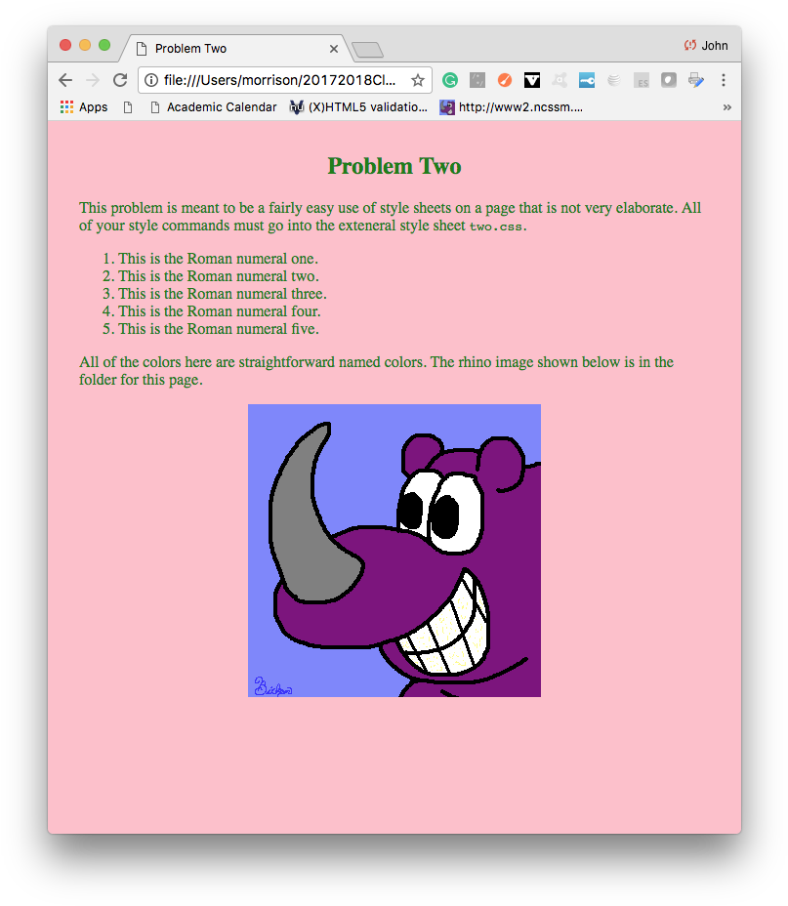
Task: Open the Grammarly extension
Action: [450, 80]
